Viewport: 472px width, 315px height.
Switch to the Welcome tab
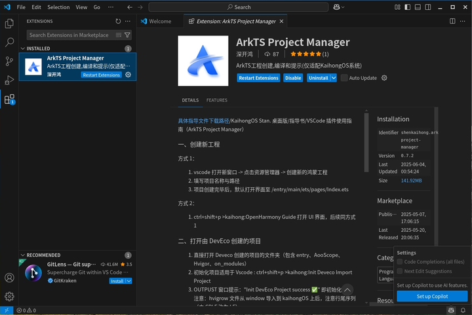click(x=161, y=22)
